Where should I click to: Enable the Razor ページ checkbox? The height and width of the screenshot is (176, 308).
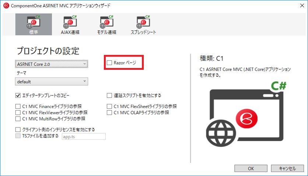[109, 63]
